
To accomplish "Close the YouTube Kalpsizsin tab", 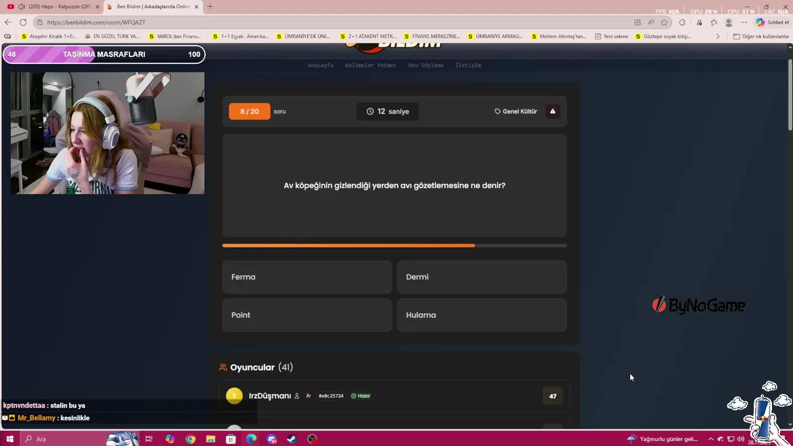I will (x=97, y=6).
